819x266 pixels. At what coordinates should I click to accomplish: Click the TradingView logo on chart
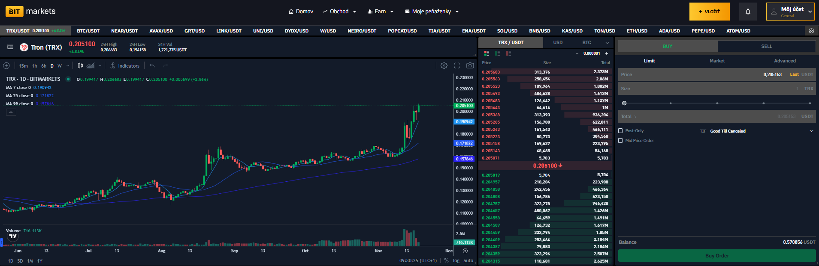point(13,236)
